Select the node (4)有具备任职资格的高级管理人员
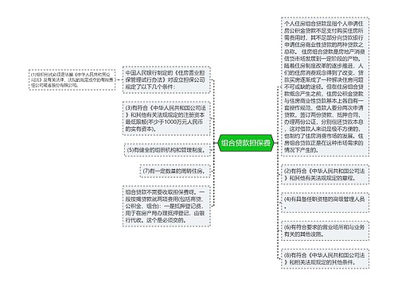The height and width of the screenshot is (286, 398). click(x=325, y=203)
